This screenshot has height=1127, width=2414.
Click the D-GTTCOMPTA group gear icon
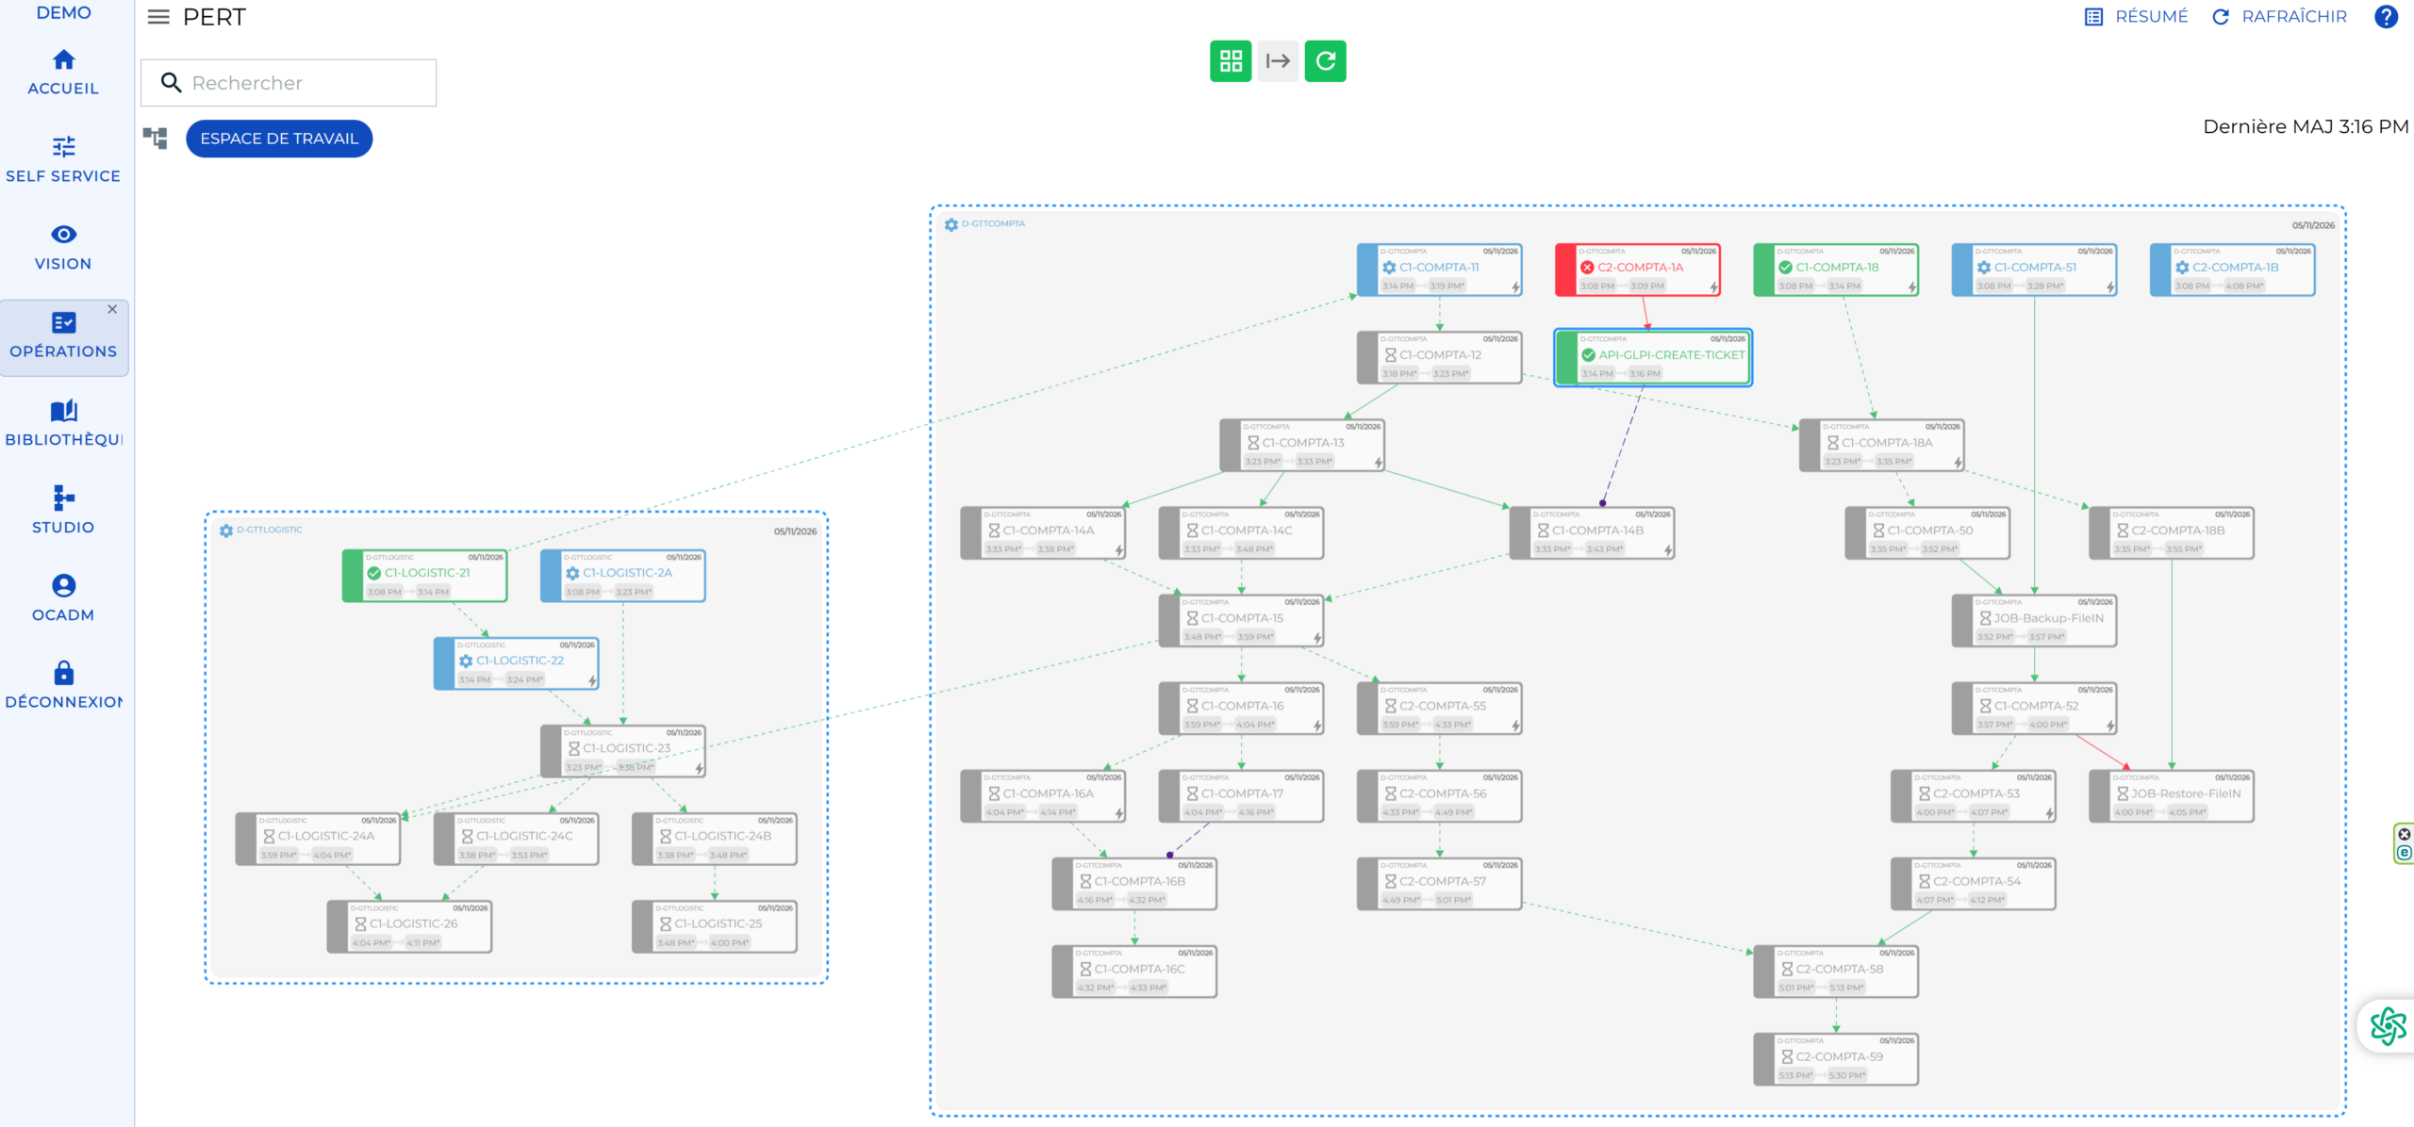[951, 224]
